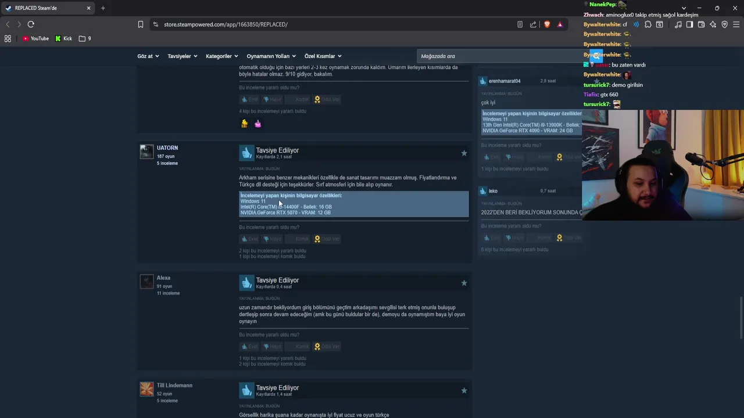744x418 pixels.
Task: Open the Brave Wallet icon
Action: coord(701,24)
